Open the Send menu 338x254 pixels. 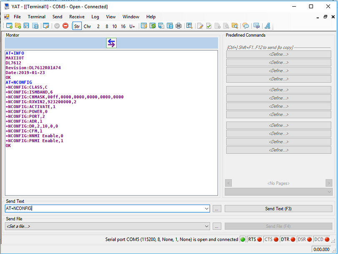(x=57, y=17)
